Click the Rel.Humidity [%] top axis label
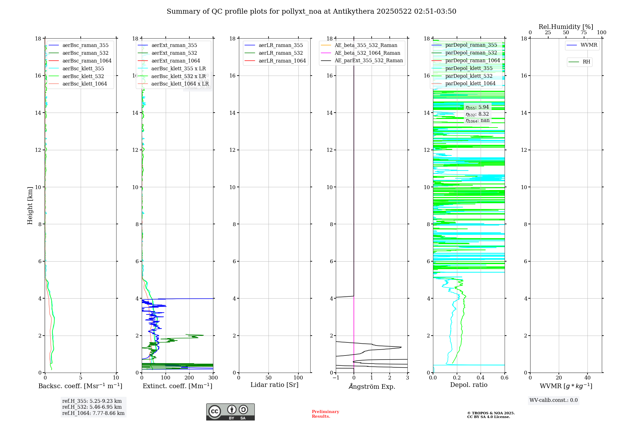The height and width of the screenshot is (423, 623). (566, 27)
